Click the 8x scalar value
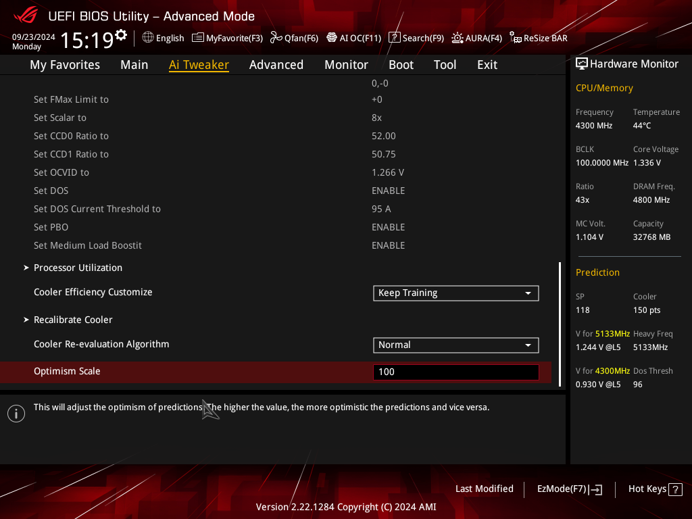The height and width of the screenshot is (519, 692). point(376,118)
